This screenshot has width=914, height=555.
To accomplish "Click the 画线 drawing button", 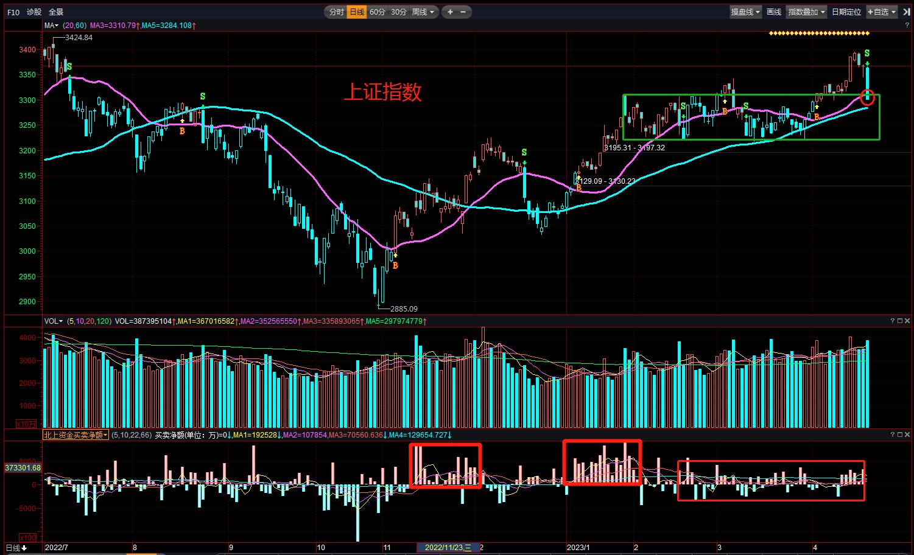I will (774, 12).
